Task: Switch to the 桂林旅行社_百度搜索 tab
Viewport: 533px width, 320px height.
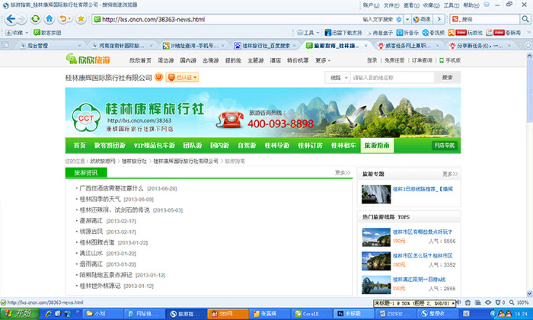Action: [264, 46]
